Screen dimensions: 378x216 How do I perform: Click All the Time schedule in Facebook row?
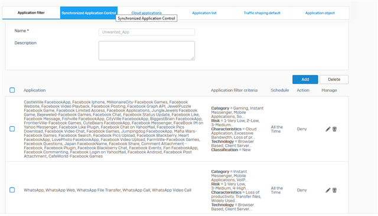point(277,129)
